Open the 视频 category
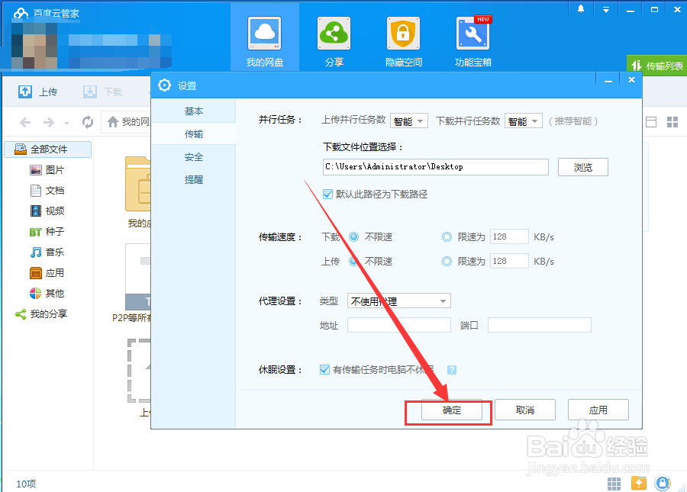The height and width of the screenshot is (492, 687). (x=48, y=211)
